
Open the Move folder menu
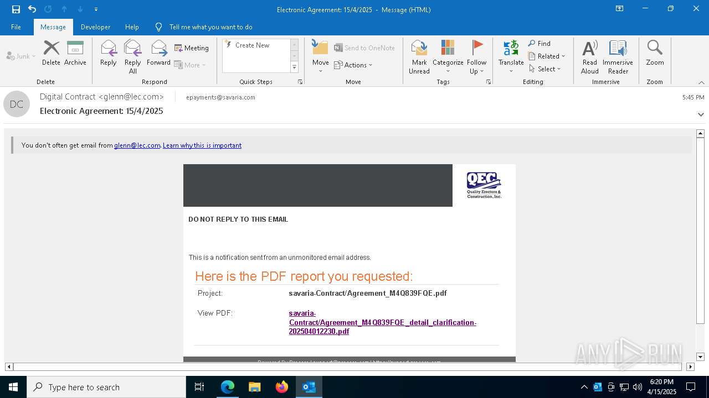point(321,57)
